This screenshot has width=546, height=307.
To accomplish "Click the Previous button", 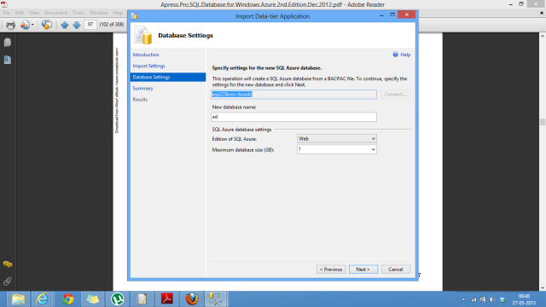I will click(331, 269).
